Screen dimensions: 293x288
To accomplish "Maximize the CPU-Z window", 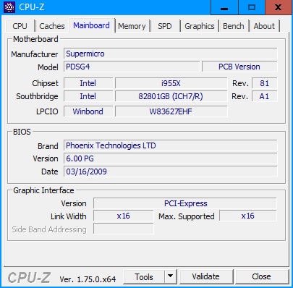I will 252,7.
